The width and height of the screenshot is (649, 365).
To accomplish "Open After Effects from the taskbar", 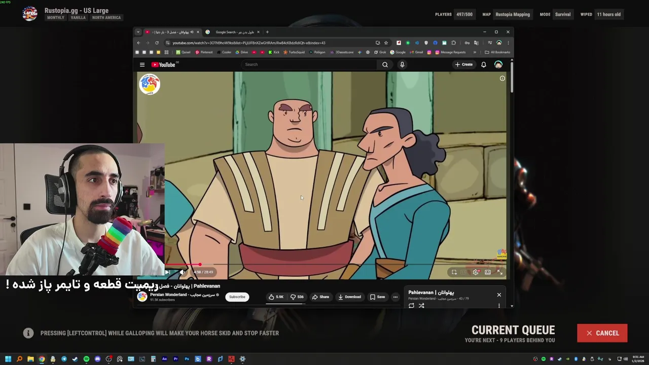I will click(164, 359).
